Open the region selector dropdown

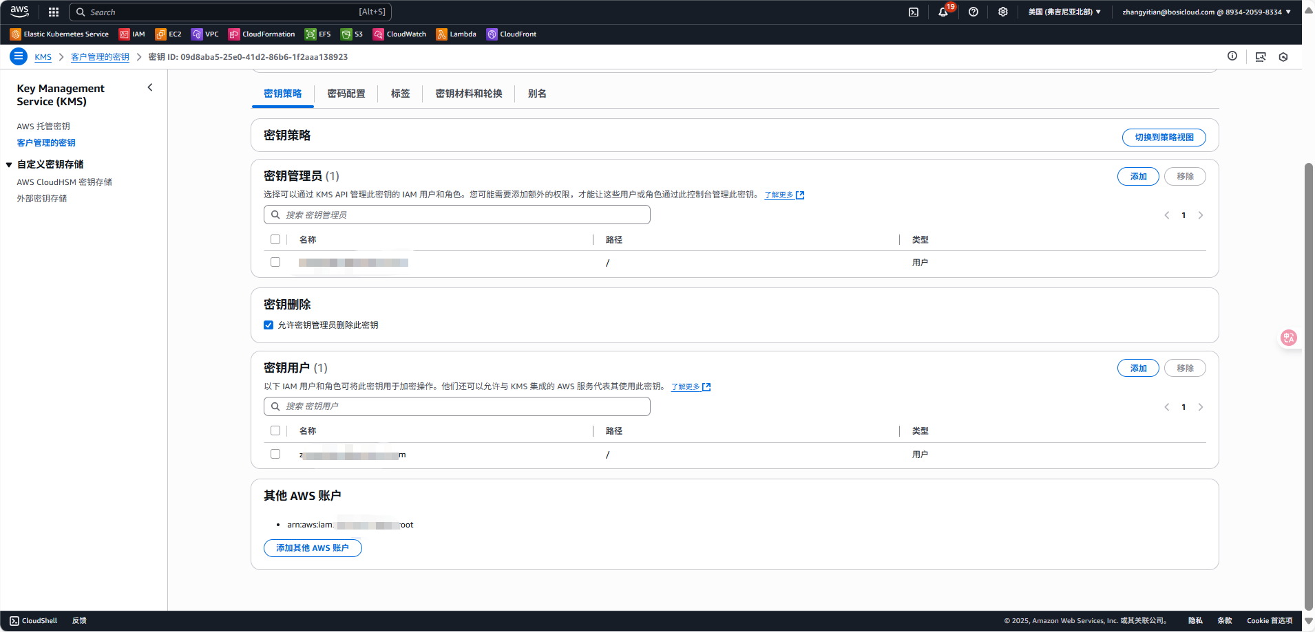[1064, 12]
